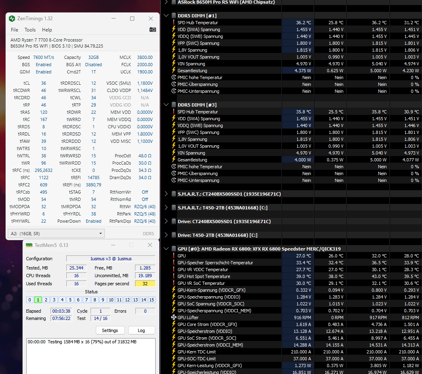Expand S.M.A.R.T.: T450-2TB section
Screen dimensions: 422x374
pos(166,207)
